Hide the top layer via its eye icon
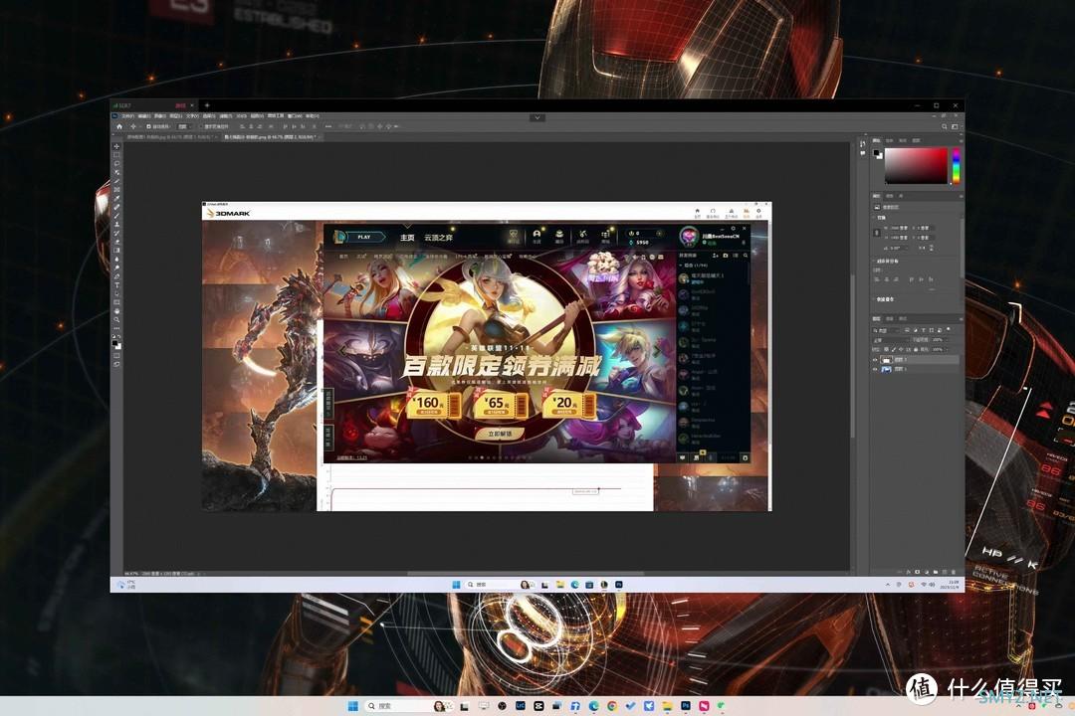1075x716 pixels. (x=875, y=360)
